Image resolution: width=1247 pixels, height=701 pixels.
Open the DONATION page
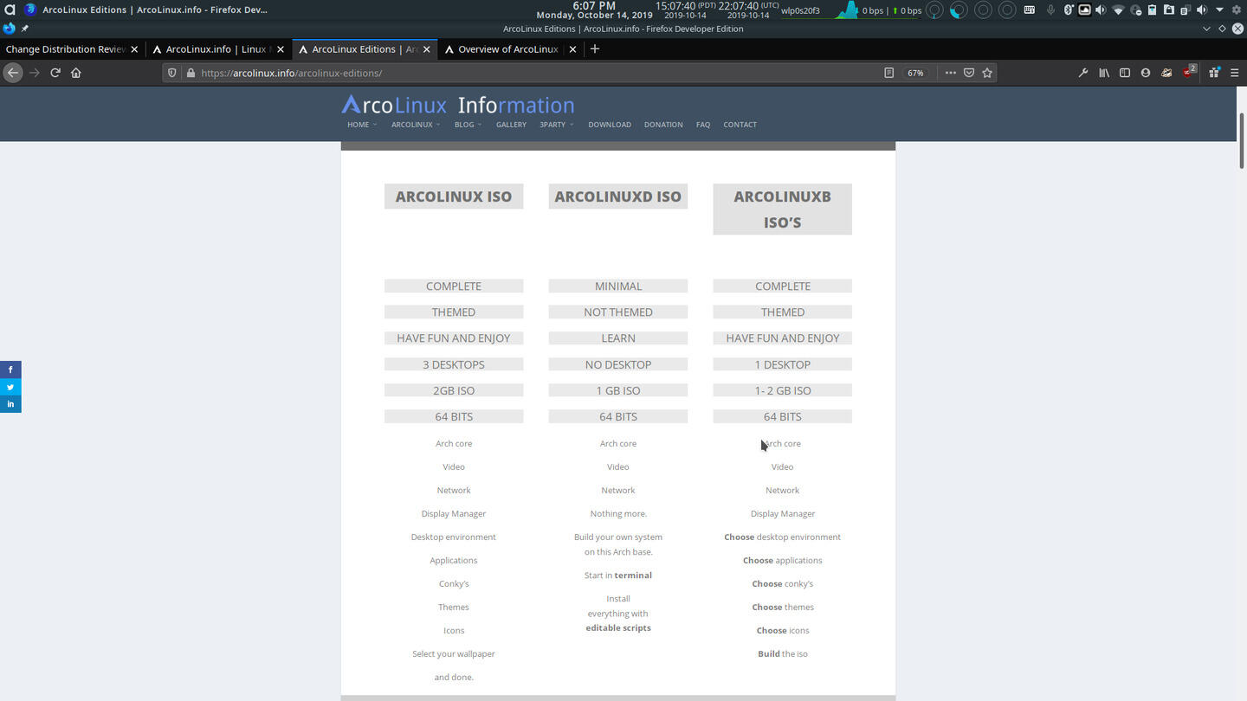[x=663, y=125]
